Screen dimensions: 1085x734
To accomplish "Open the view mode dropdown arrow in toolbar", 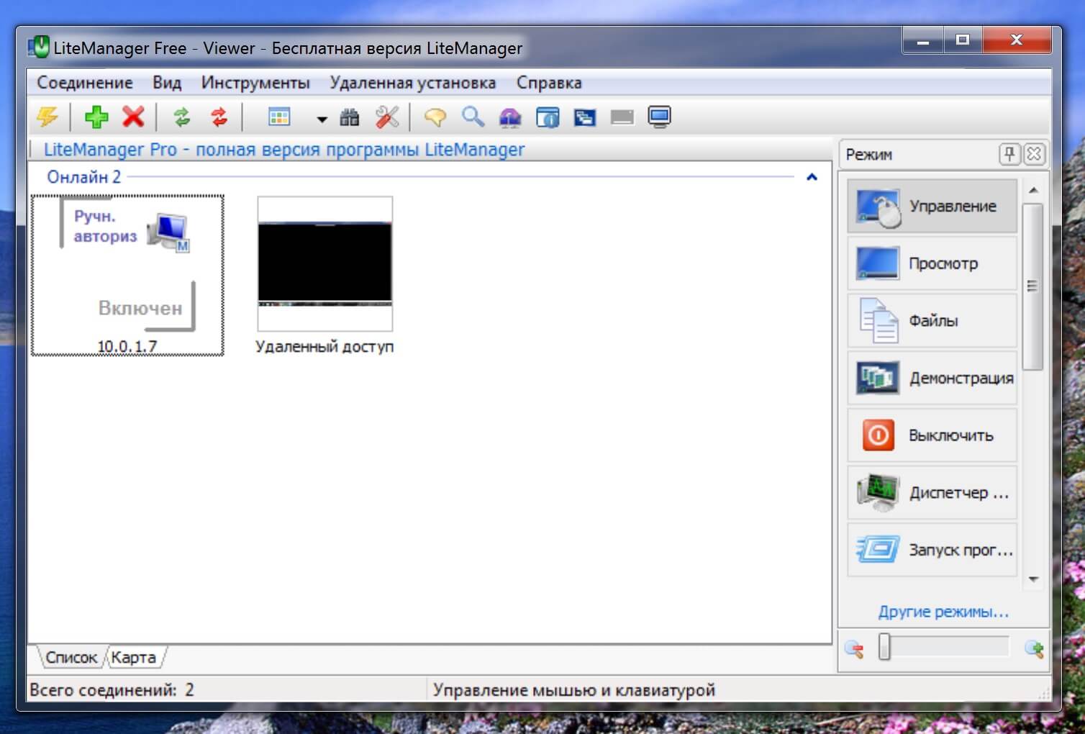I will click(322, 119).
